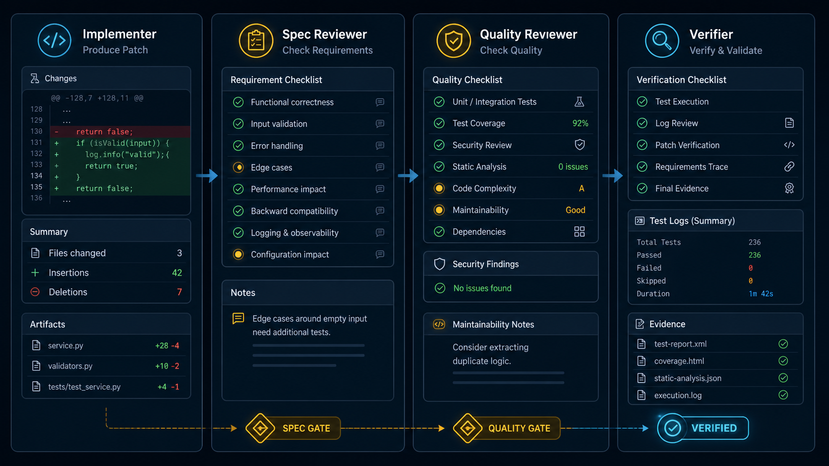Click the VERIFIED status button
This screenshot has width=829, height=466.
[x=703, y=428]
